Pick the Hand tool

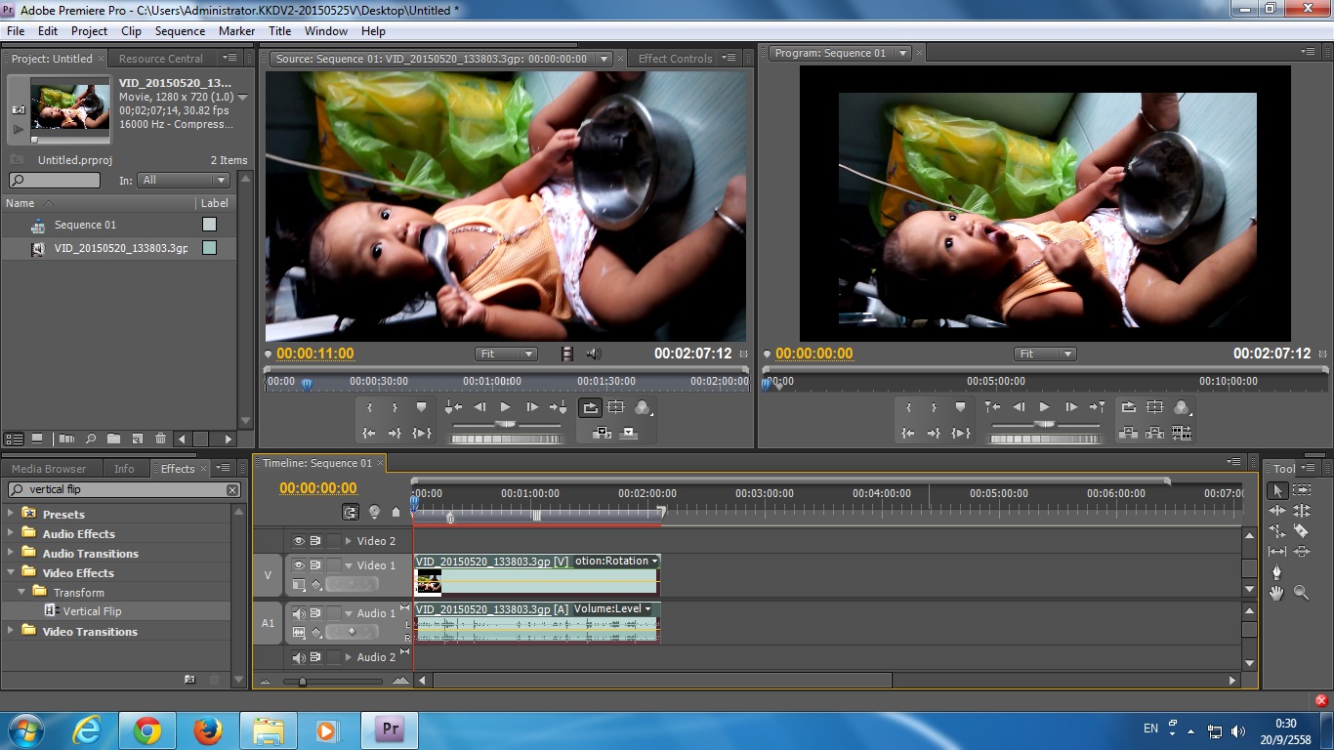[x=1276, y=593]
